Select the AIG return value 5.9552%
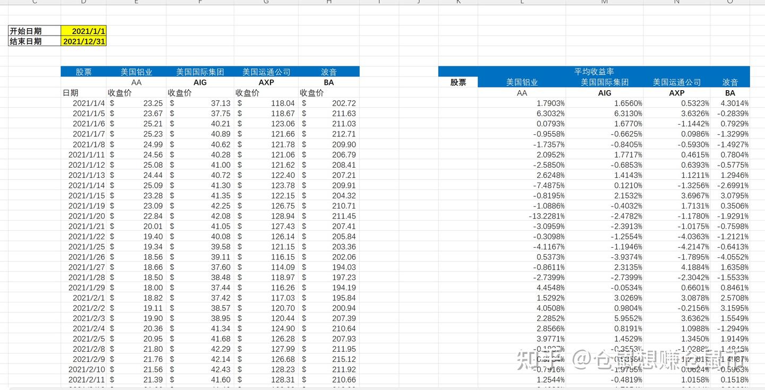The width and height of the screenshot is (765, 390). [x=605, y=318]
